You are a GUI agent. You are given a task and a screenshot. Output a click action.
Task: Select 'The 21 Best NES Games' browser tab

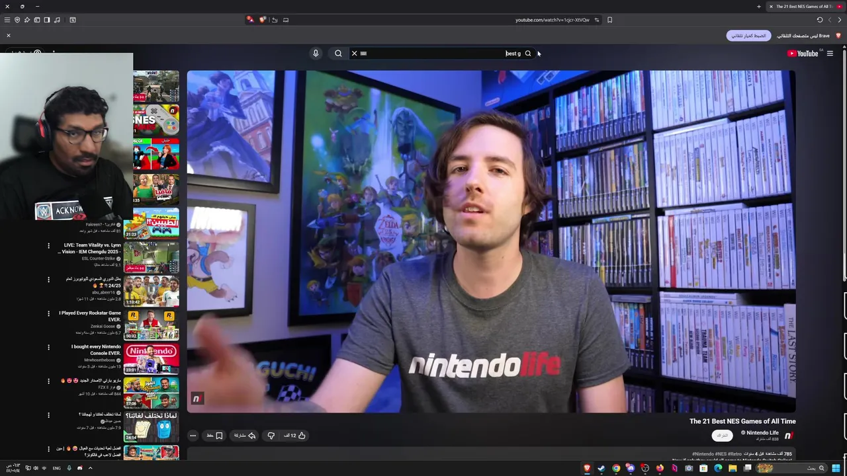click(x=807, y=7)
